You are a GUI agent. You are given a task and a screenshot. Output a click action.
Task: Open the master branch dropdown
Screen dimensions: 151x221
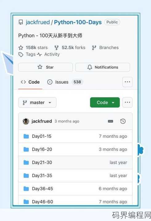click(37, 102)
